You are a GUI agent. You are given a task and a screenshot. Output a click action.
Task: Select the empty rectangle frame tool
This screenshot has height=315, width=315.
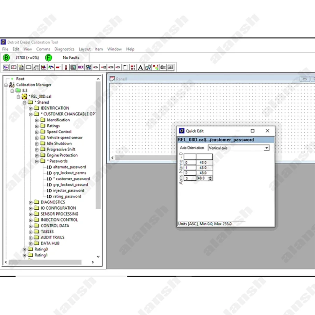[x=29, y=67]
